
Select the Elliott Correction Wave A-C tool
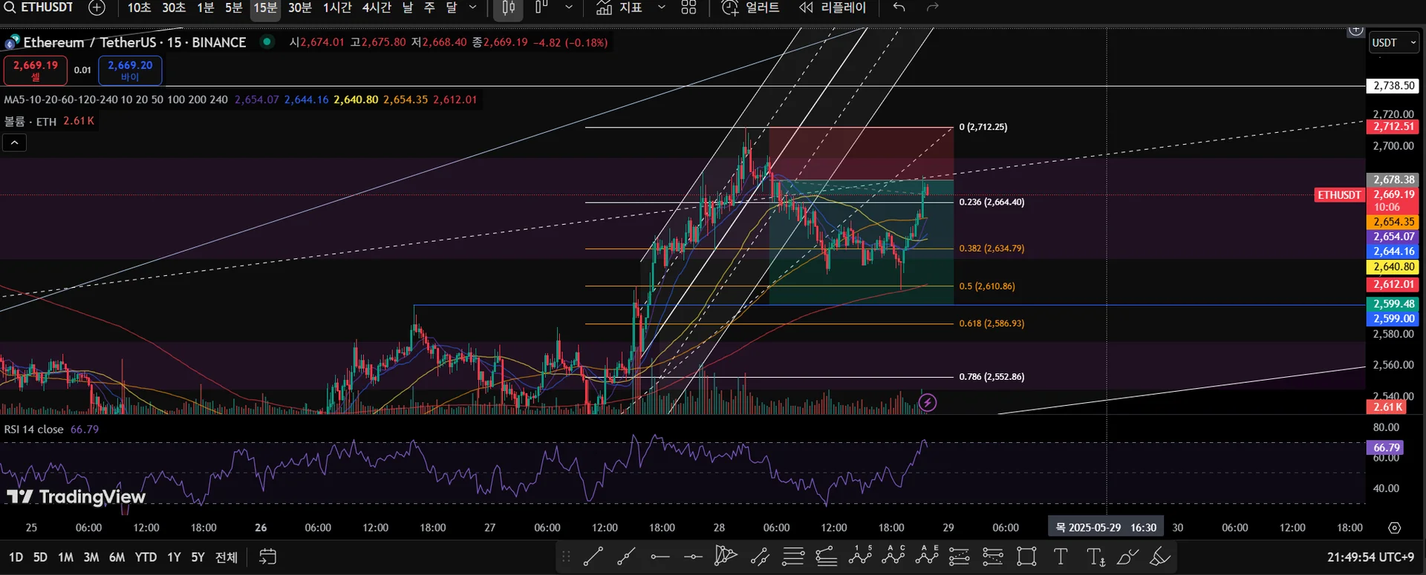[893, 556]
